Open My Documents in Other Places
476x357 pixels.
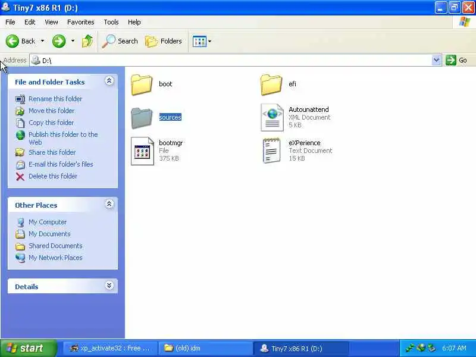pos(49,234)
